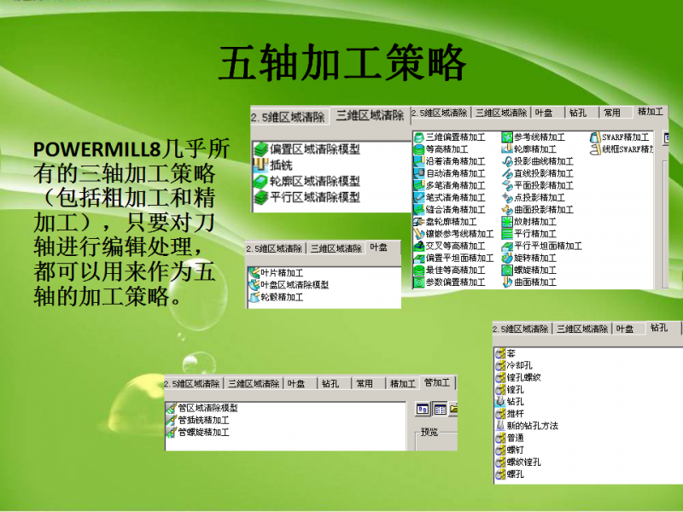Click the open folder button in pipe machining dialog
This screenshot has height=512, width=683.
point(454,410)
